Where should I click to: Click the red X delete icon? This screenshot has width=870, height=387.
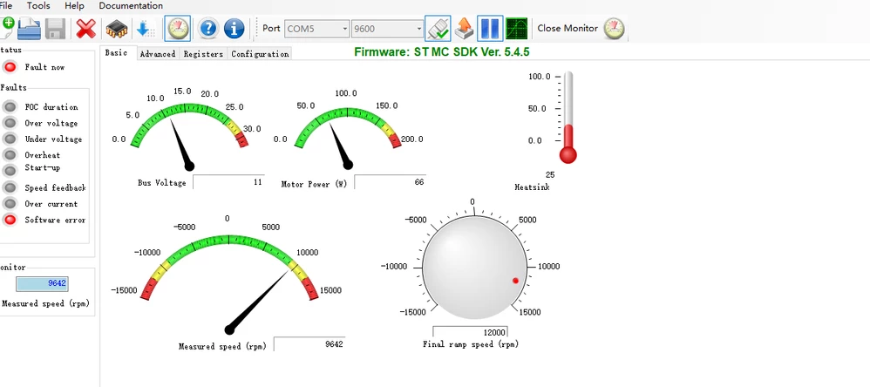85,28
